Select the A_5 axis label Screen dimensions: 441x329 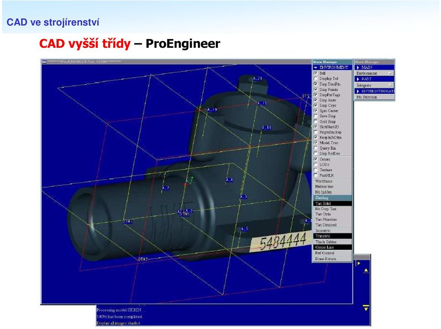(x=245, y=229)
